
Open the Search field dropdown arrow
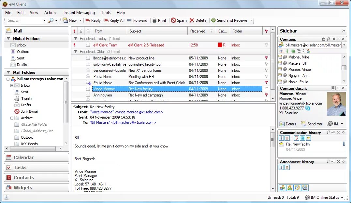(x=44, y=20)
